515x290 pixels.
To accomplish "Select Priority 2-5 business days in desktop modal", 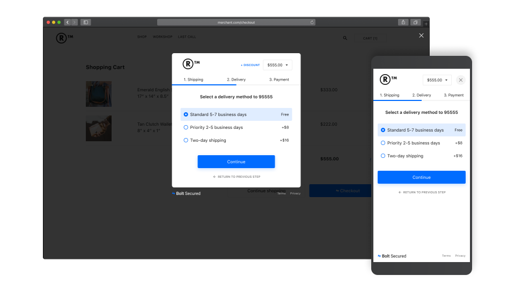I will (x=236, y=127).
